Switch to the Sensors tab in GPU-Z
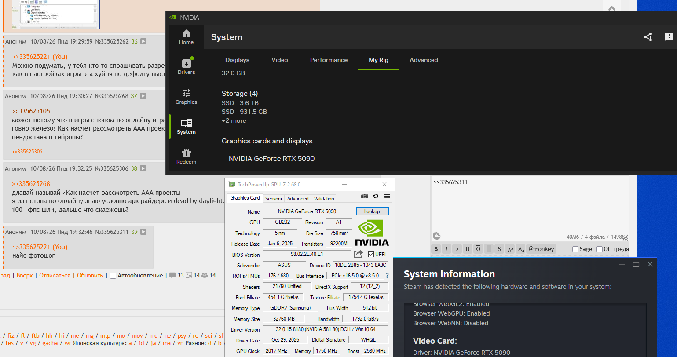677x357 pixels. [x=274, y=198]
